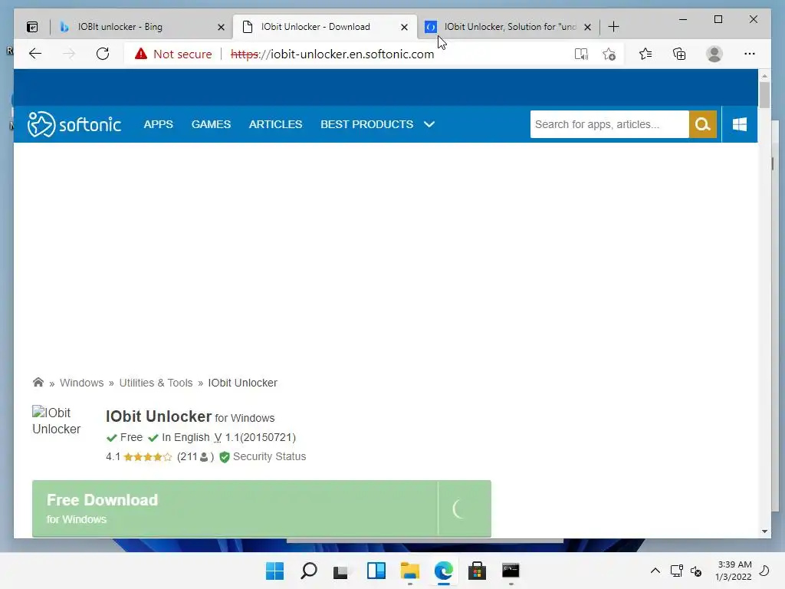785x589 pixels.
Task: Click the orange search magnifier button
Action: tap(703, 124)
